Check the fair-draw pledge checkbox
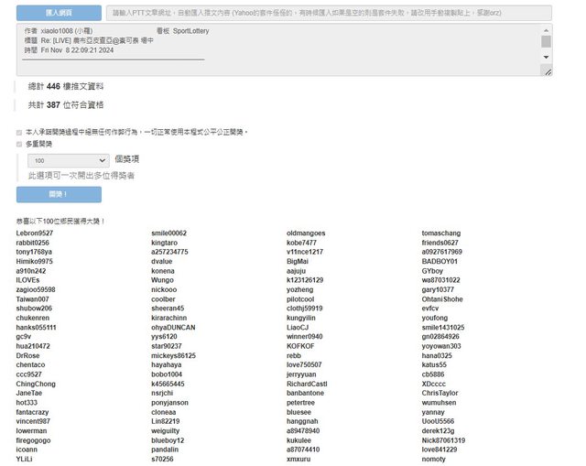 click(x=19, y=132)
